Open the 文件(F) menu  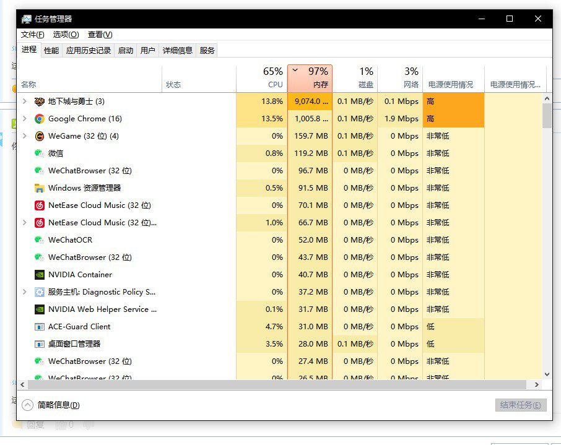coord(32,35)
